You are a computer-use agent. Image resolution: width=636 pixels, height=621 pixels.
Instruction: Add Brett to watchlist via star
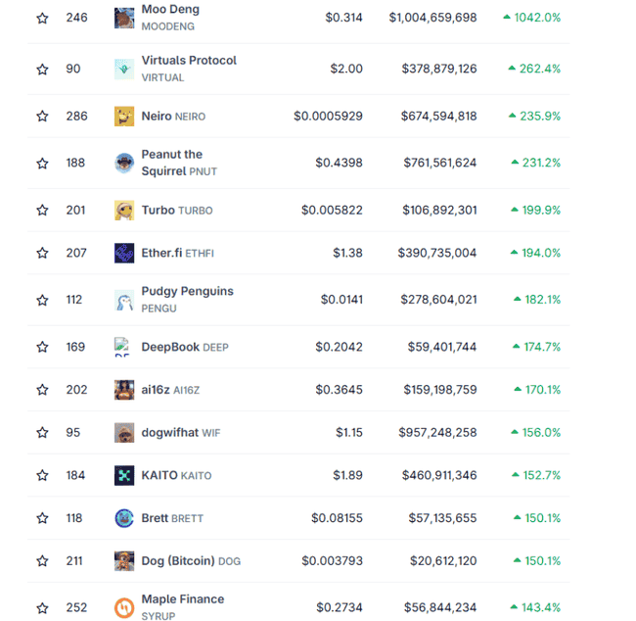tap(42, 518)
